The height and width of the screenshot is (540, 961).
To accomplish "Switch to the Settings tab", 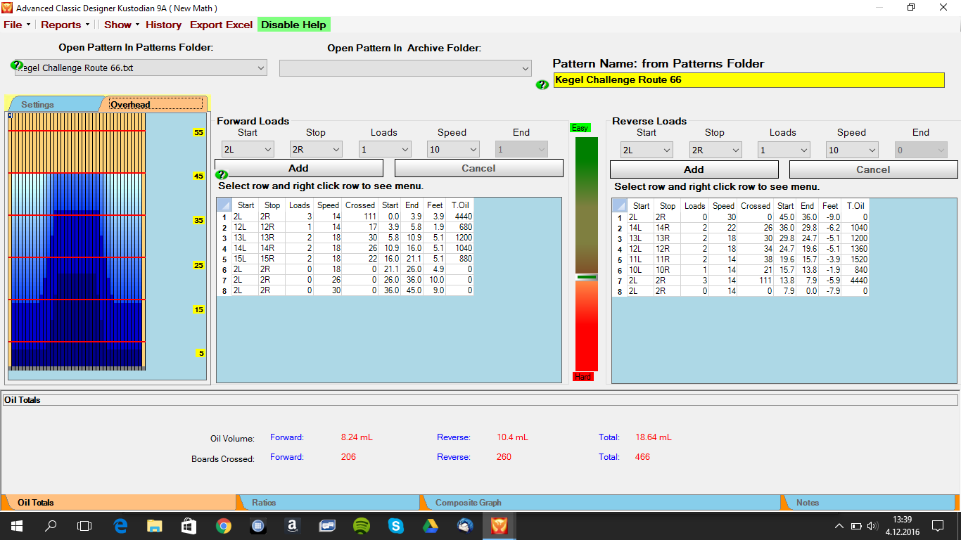I will point(38,104).
